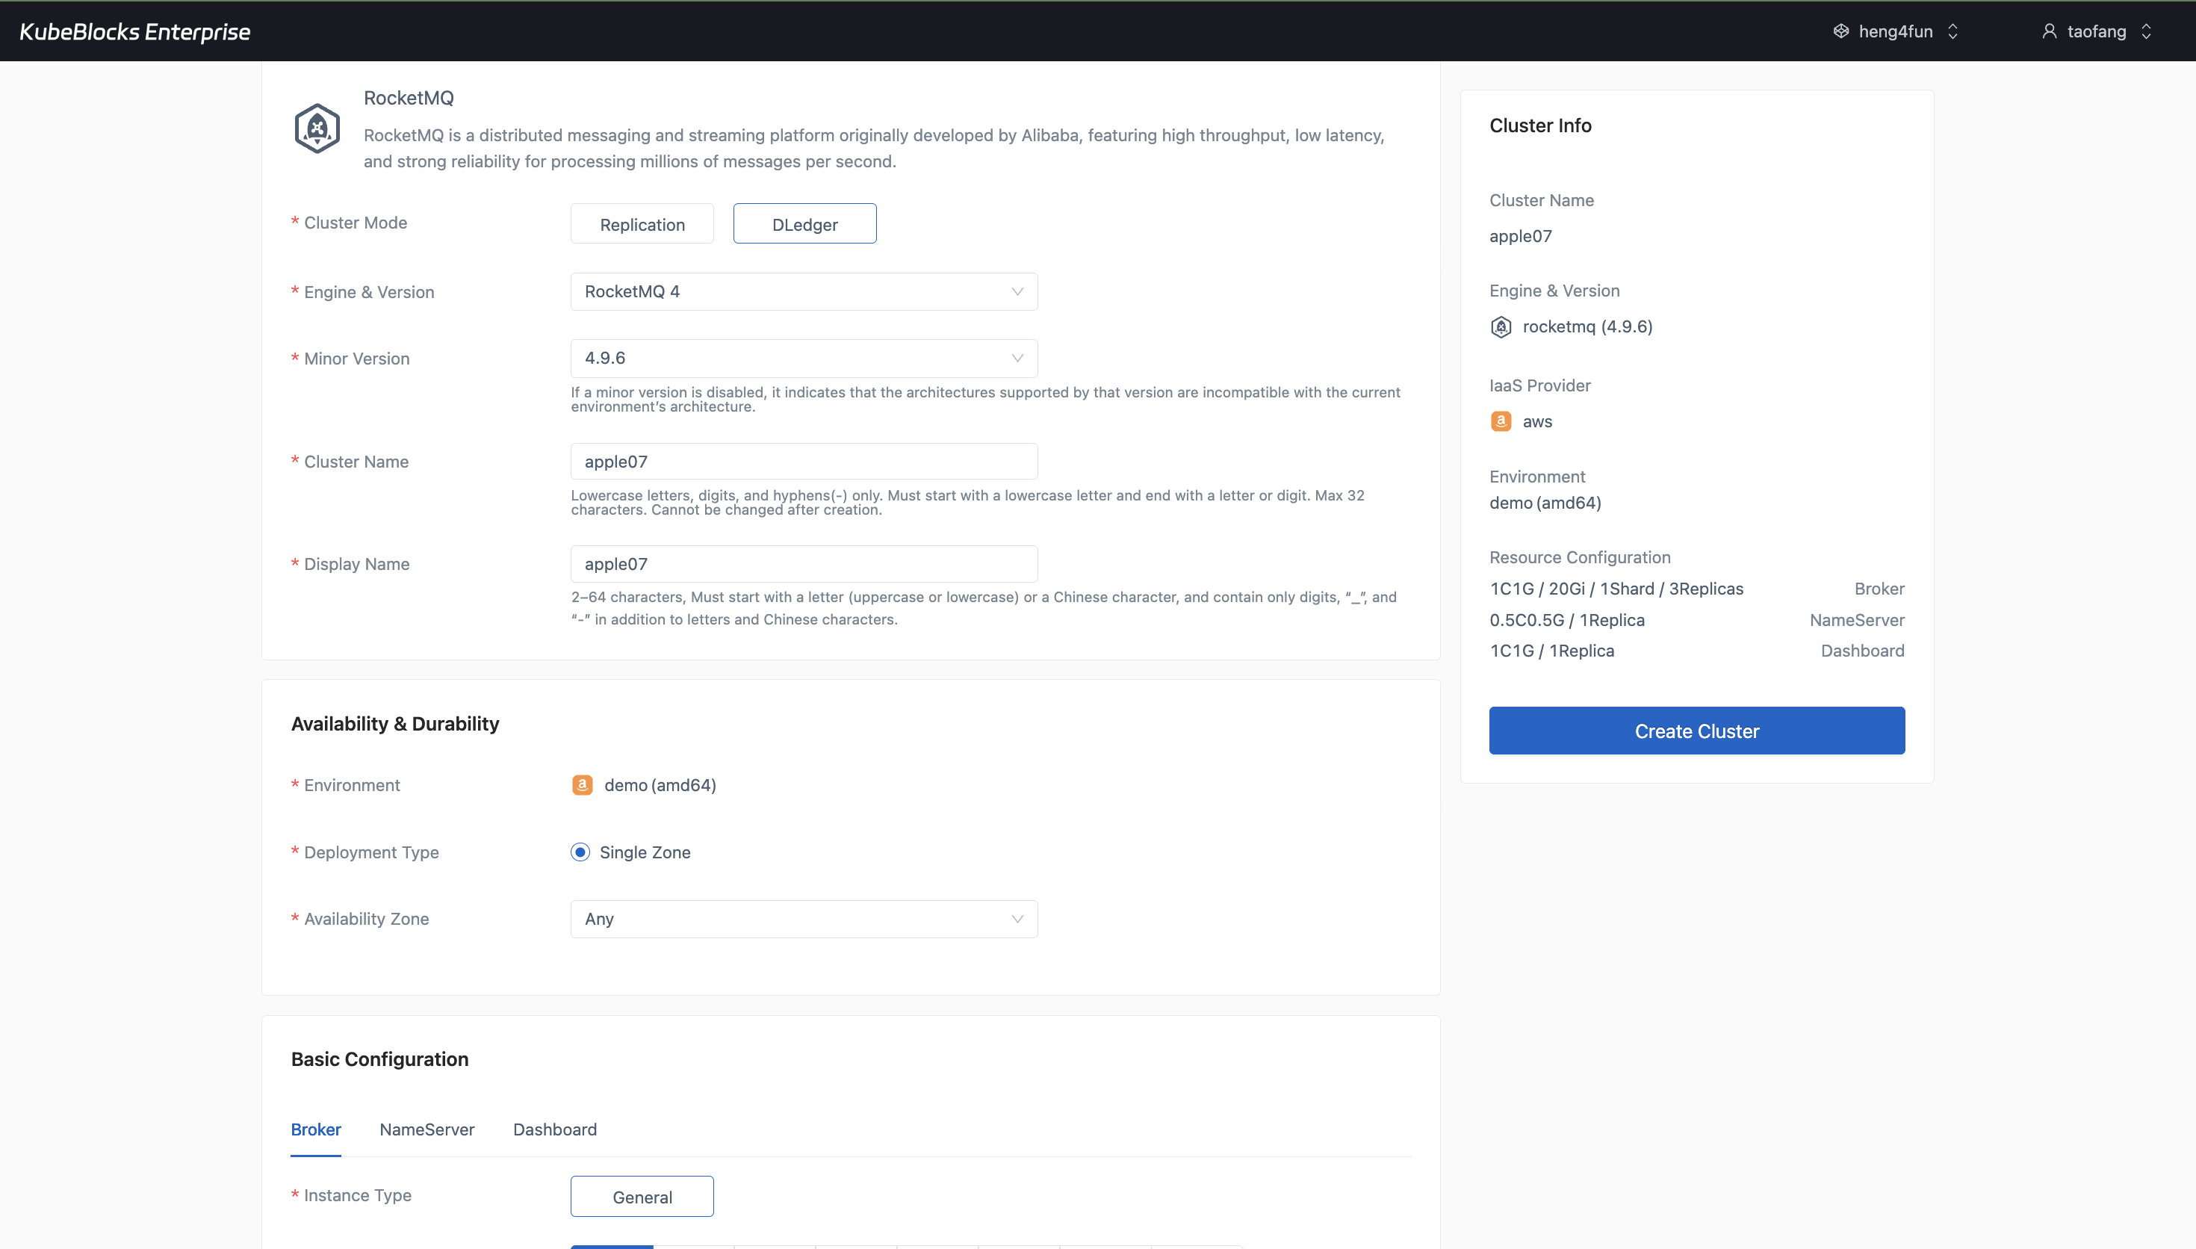This screenshot has width=2196, height=1249.
Task: Click '1C1G / 20Gi / 1Shard / 3Replicas' text
Action: click(x=1616, y=589)
